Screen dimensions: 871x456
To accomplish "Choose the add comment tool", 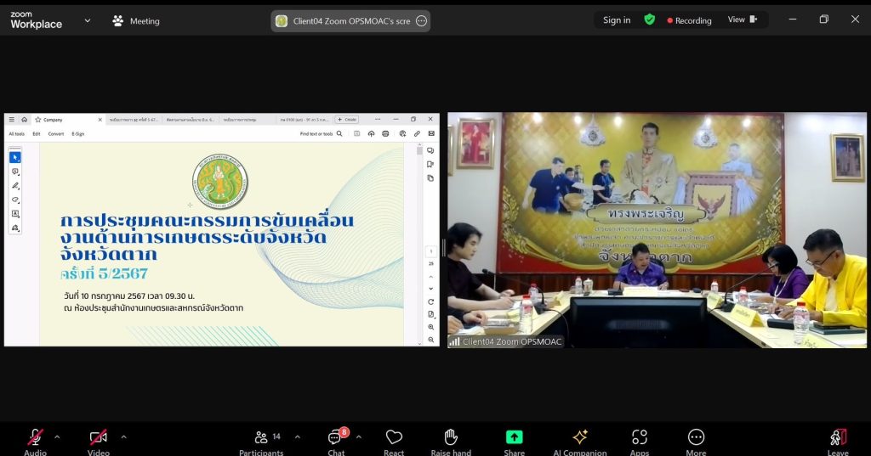I will pyautogui.click(x=15, y=172).
